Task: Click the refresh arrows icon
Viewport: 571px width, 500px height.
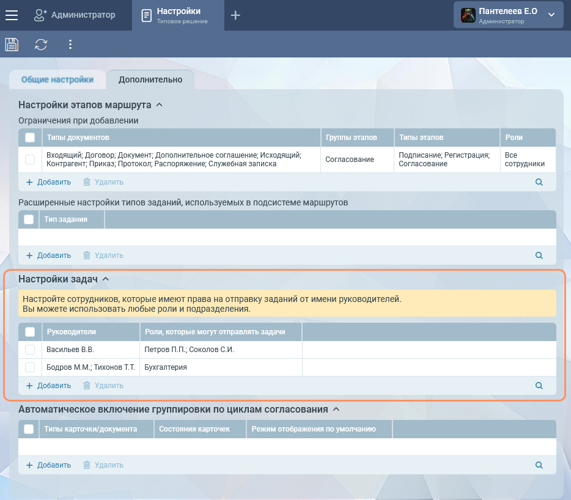Action: 41,44
